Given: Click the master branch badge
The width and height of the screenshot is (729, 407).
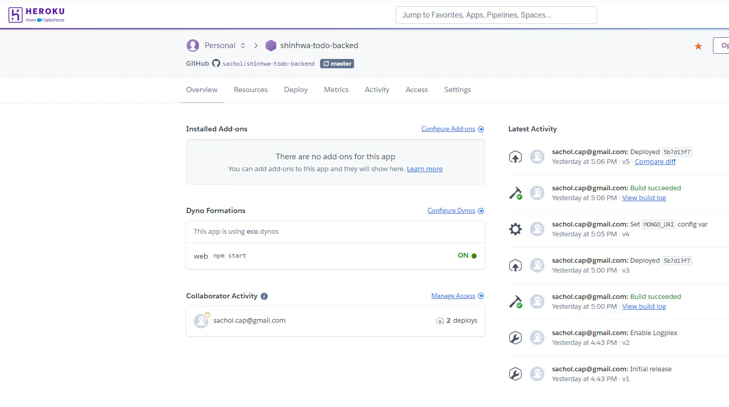Looking at the screenshot, I should coord(337,64).
